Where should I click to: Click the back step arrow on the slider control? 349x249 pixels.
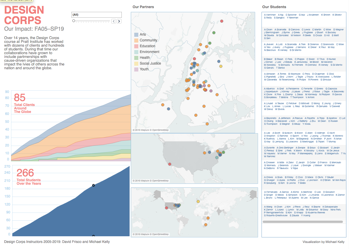[113, 21]
